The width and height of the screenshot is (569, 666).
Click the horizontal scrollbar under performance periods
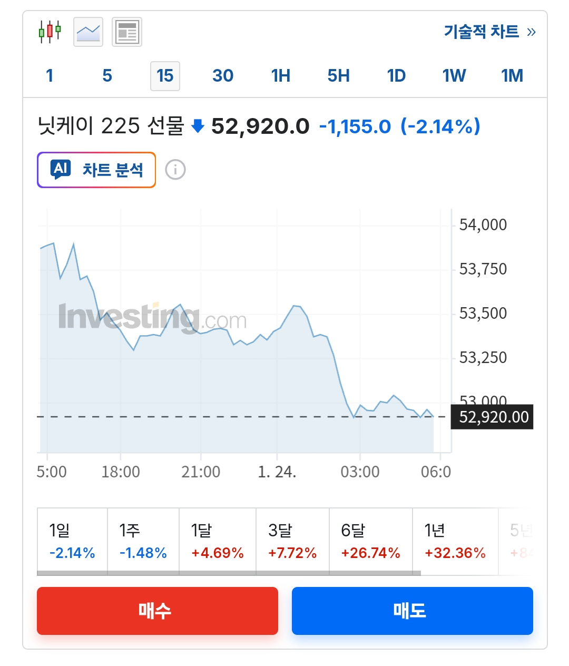coord(229,573)
